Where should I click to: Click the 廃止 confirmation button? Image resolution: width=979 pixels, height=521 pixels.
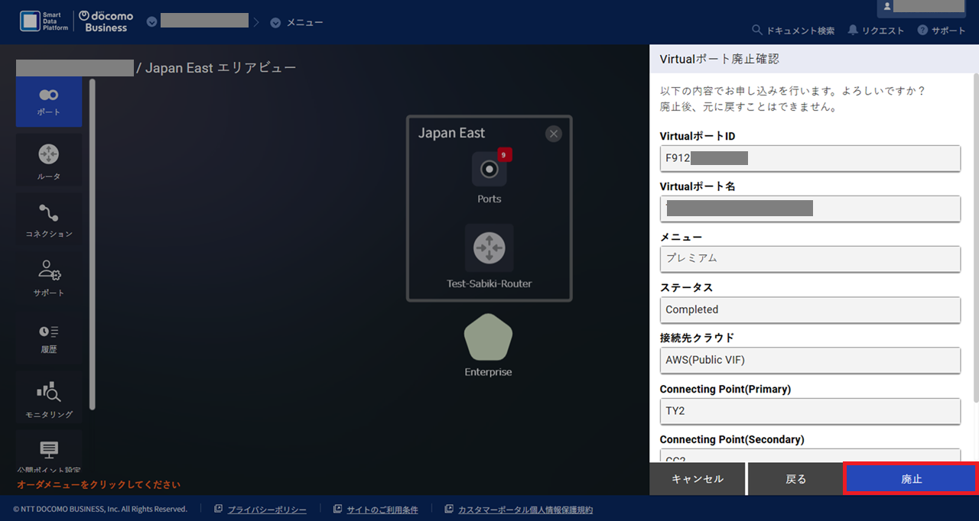[910, 478]
